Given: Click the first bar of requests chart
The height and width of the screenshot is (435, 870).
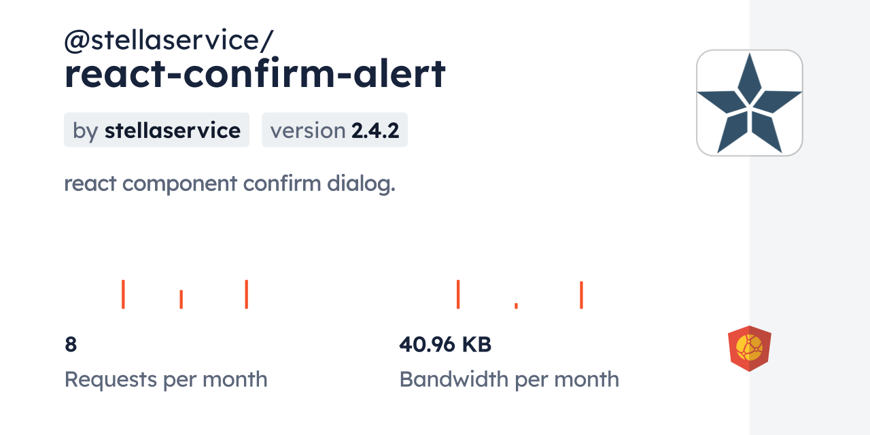Looking at the screenshot, I should point(123,294).
